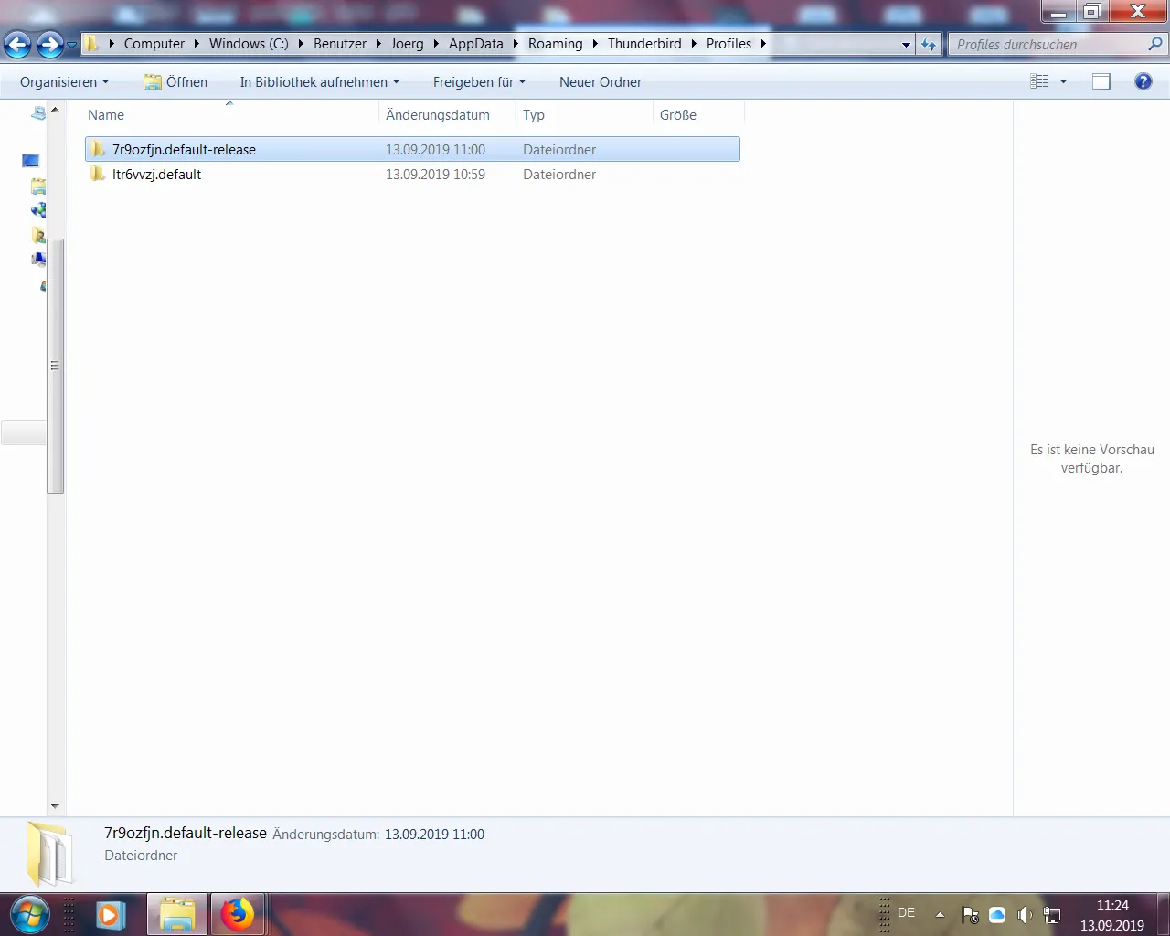Toggle the preview pane button
The image size is (1170, 936).
click(x=1101, y=81)
